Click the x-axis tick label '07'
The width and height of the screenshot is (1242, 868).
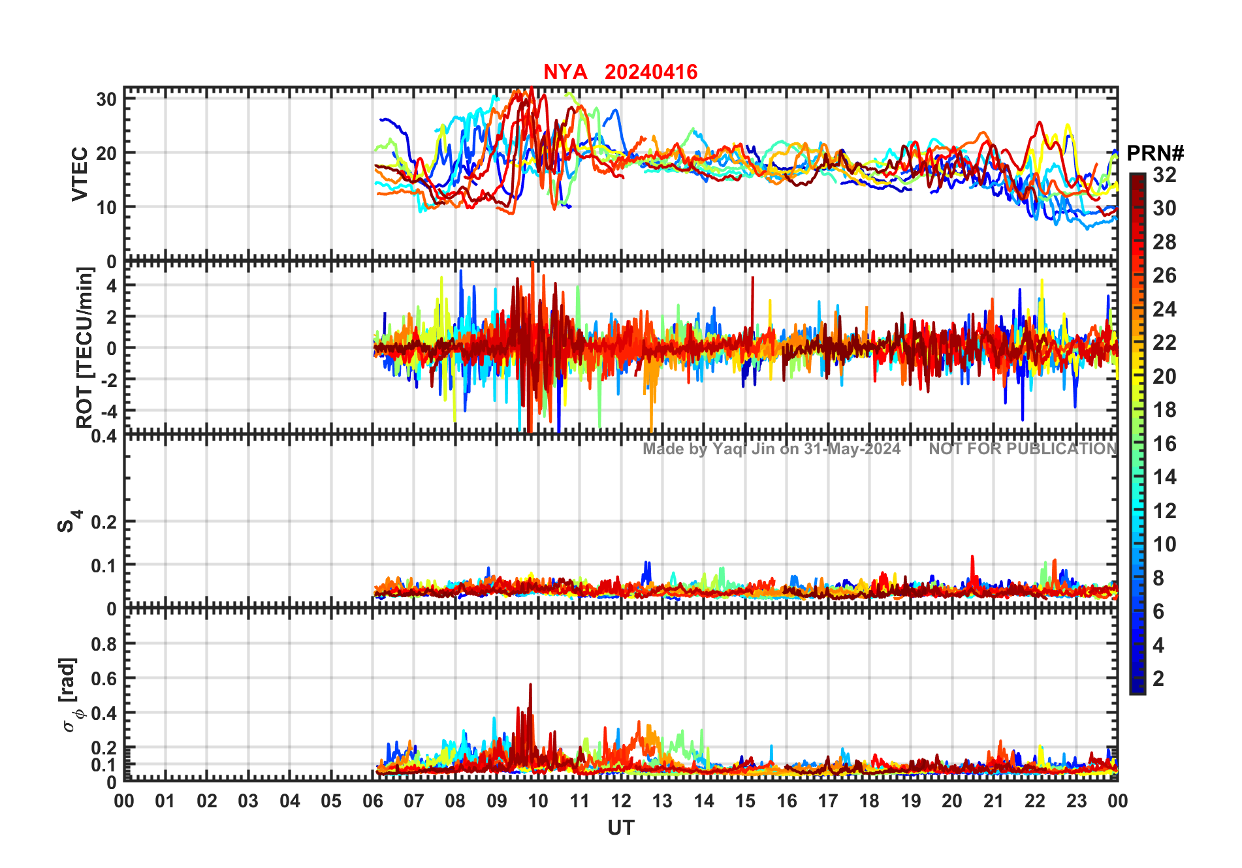click(414, 801)
